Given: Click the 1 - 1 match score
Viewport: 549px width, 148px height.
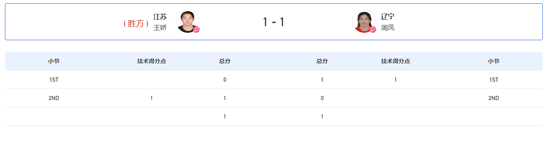Looking at the screenshot, I should pyautogui.click(x=274, y=22).
